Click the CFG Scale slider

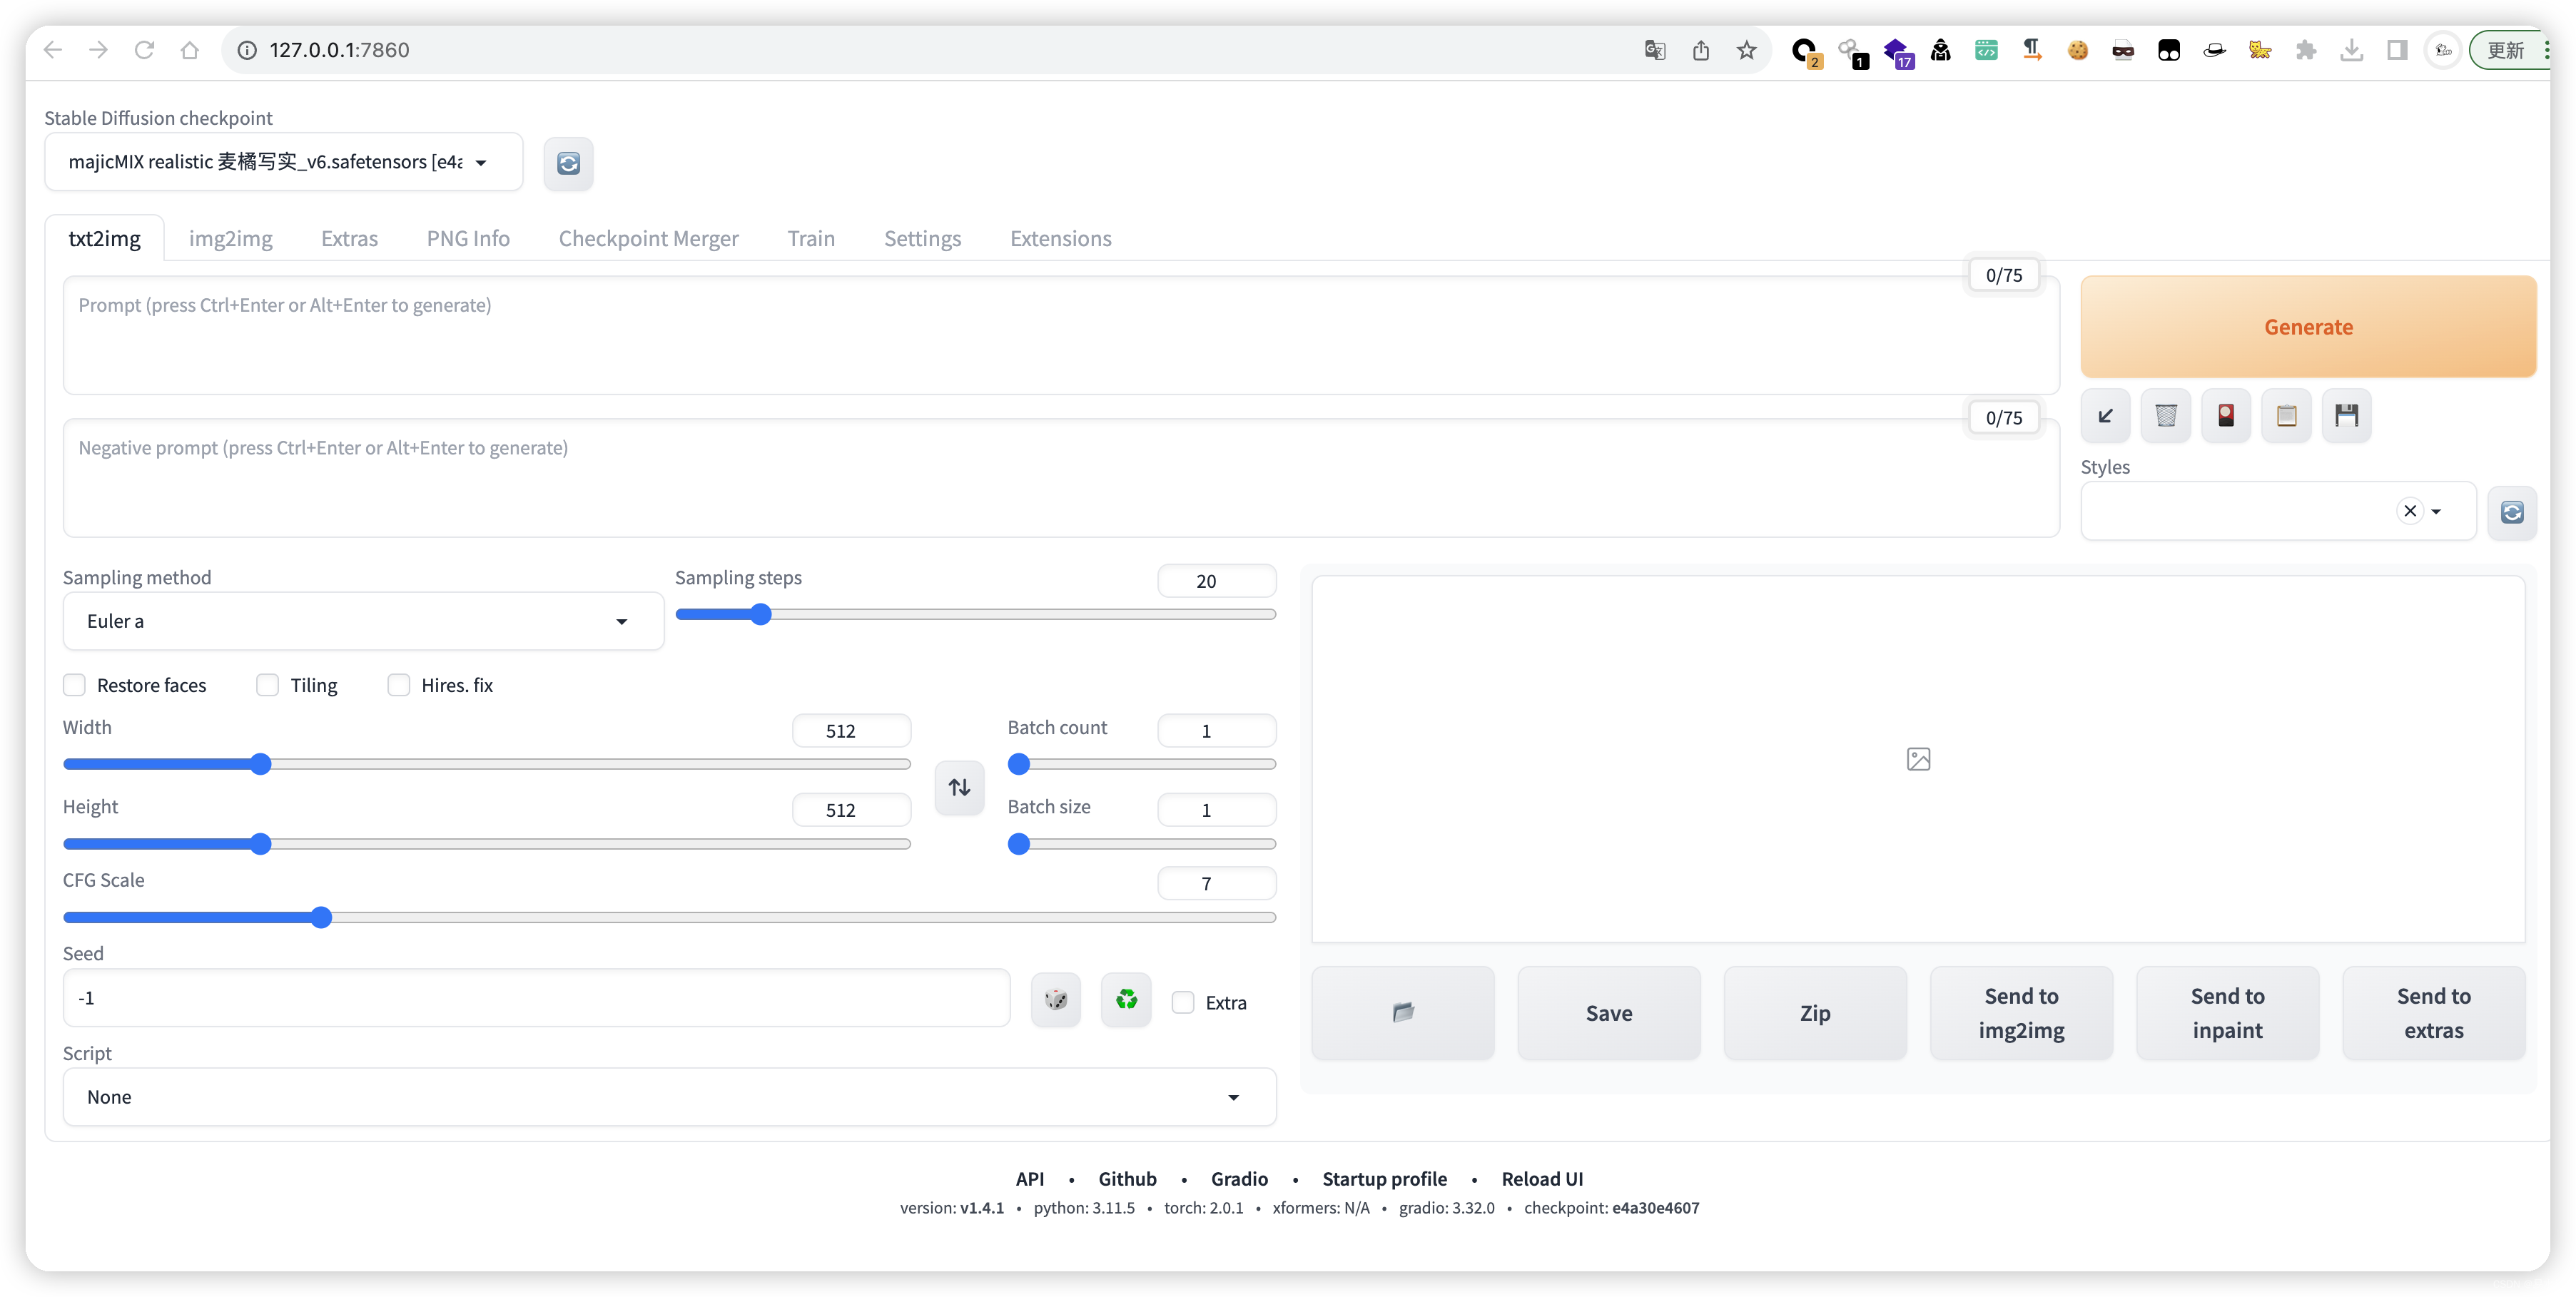[669, 917]
